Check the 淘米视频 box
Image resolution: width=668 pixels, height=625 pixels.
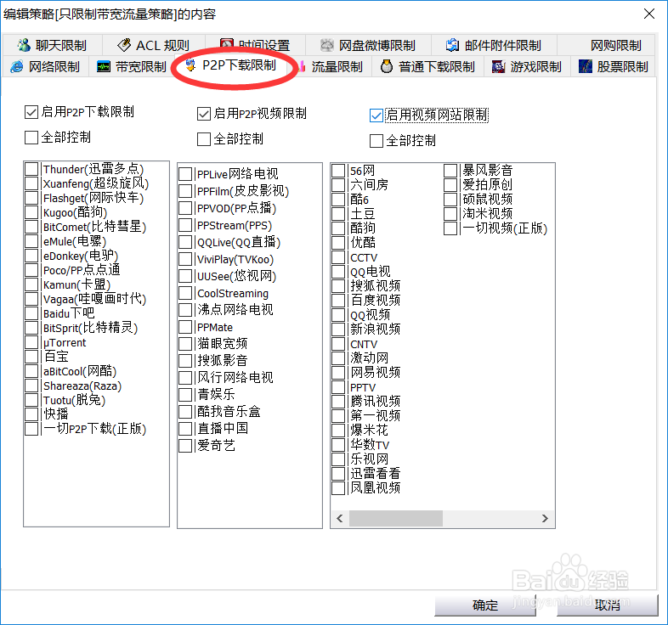click(450, 214)
